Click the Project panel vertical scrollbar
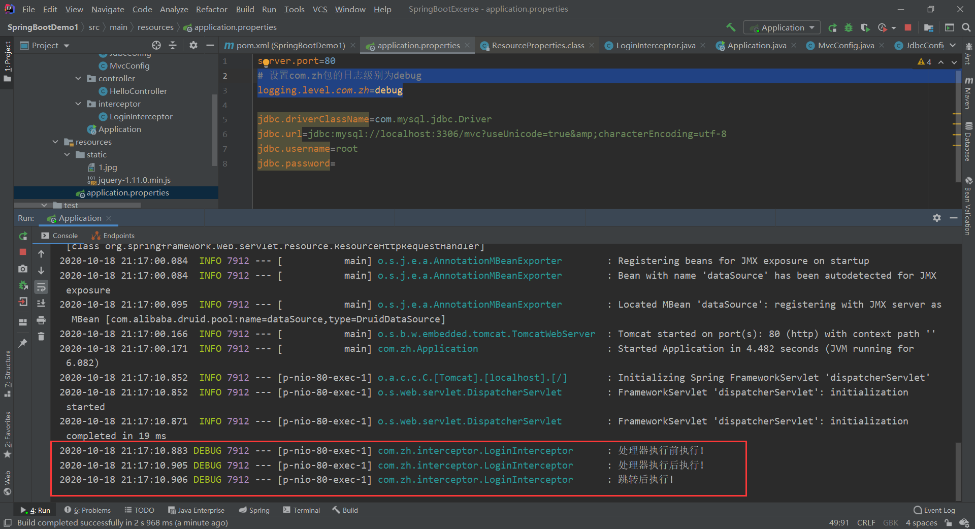 [214, 130]
